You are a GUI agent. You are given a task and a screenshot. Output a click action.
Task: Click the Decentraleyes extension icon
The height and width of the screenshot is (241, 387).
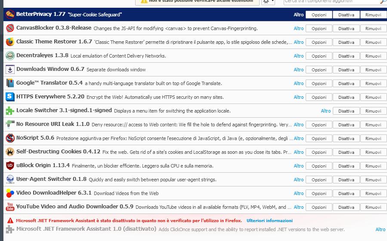point(10,56)
